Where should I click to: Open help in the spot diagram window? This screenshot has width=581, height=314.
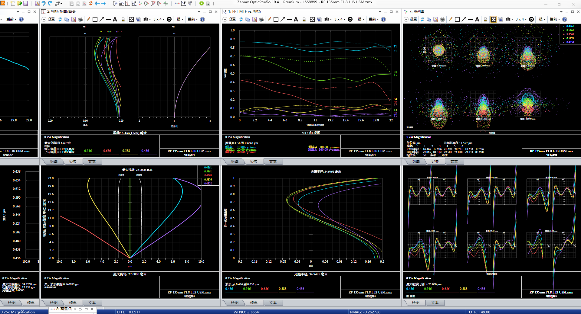[565, 19]
